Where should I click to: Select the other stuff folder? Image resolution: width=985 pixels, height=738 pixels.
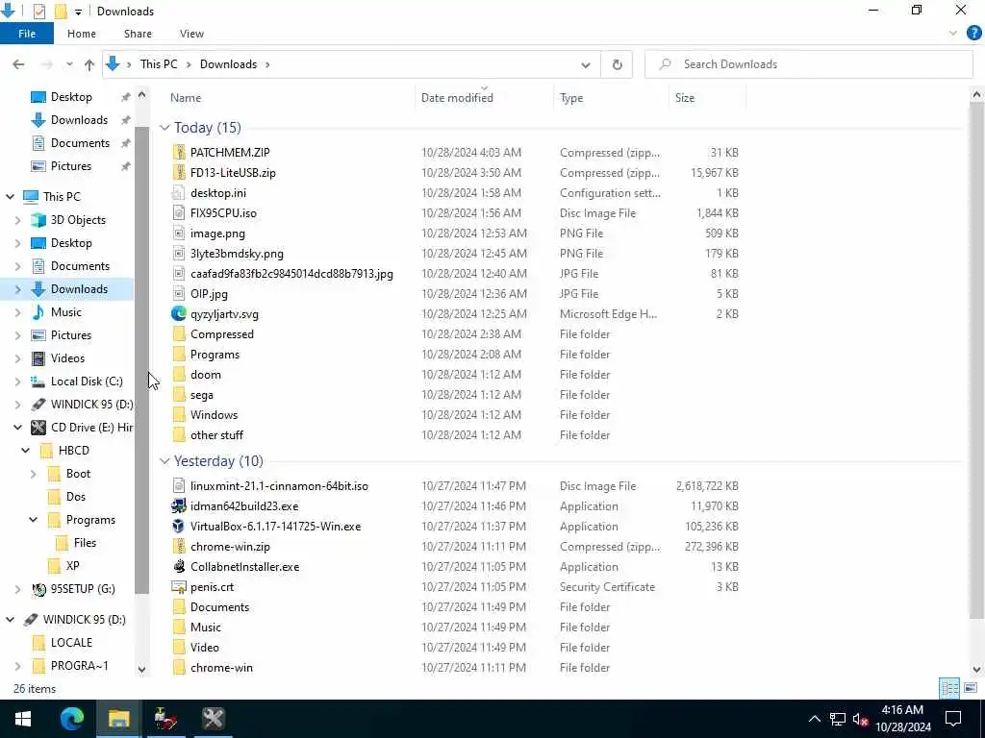216,435
